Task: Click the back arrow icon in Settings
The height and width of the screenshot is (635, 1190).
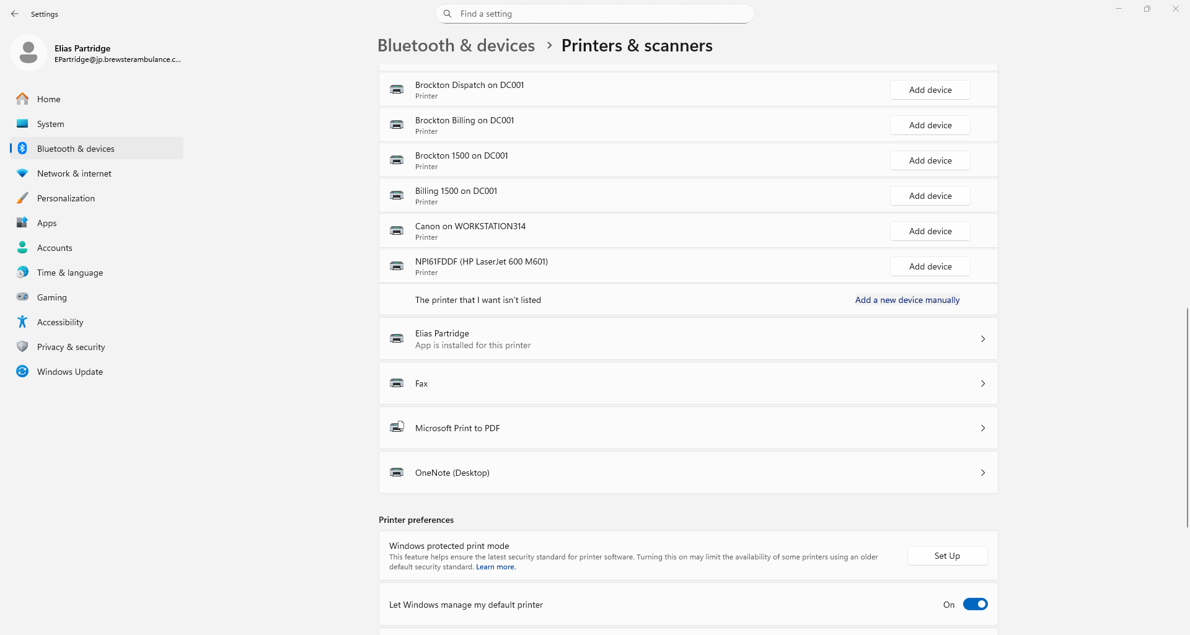Action: pyautogui.click(x=15, y=14)
